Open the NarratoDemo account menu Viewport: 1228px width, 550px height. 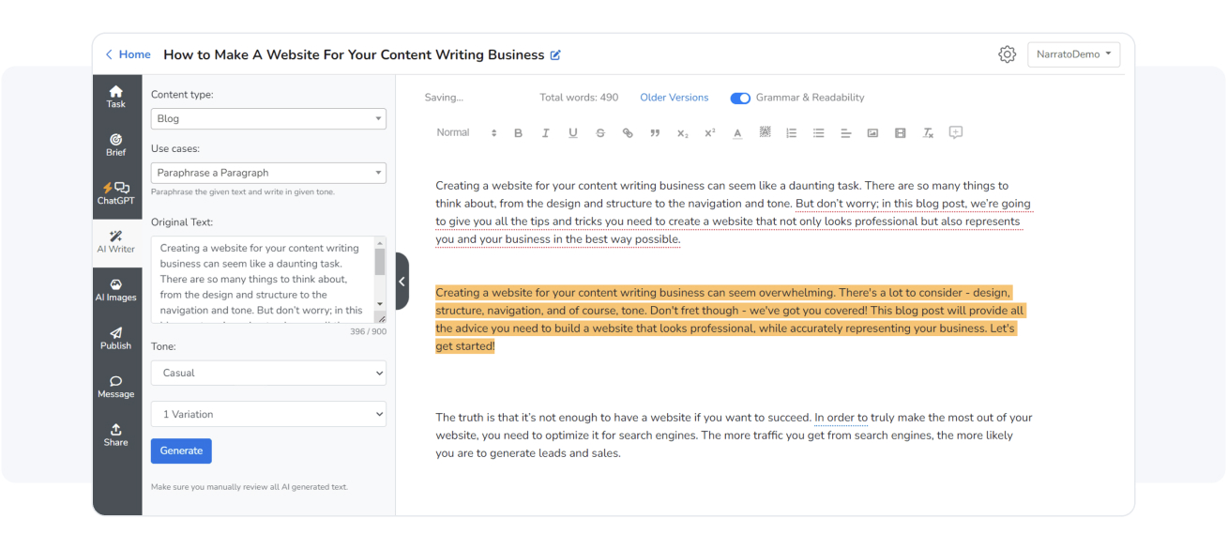1073,54
